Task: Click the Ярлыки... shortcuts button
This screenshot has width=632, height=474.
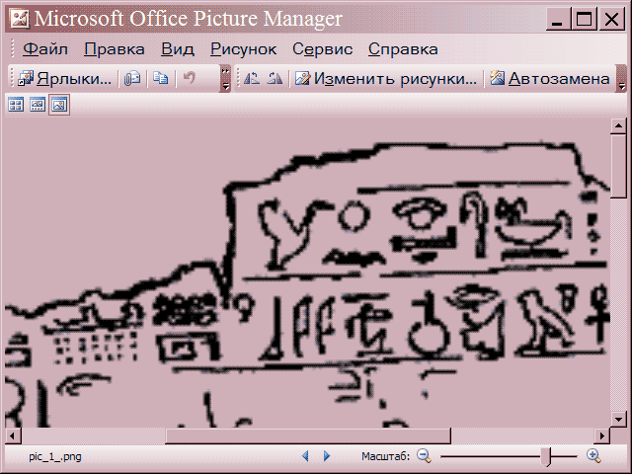Action: coord(64,78)
